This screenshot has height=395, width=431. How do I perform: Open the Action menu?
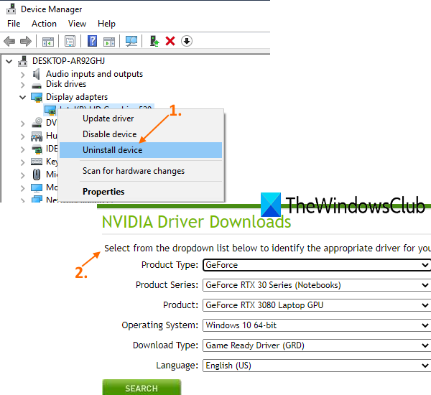pos(44,24)
